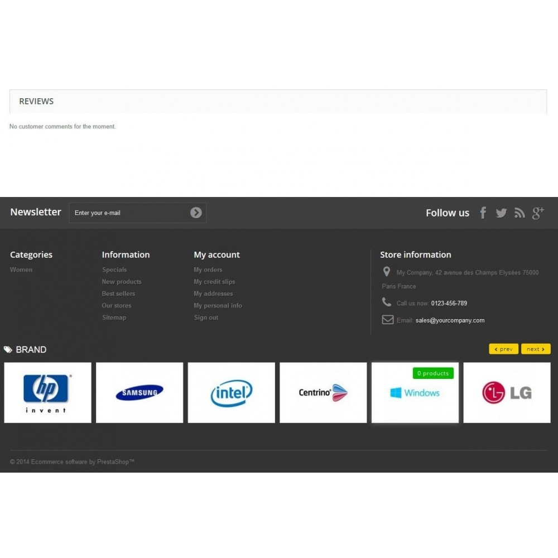Open the Women category link
The height and width of the screenshot is (558, 558).
[x=21, y=270]
